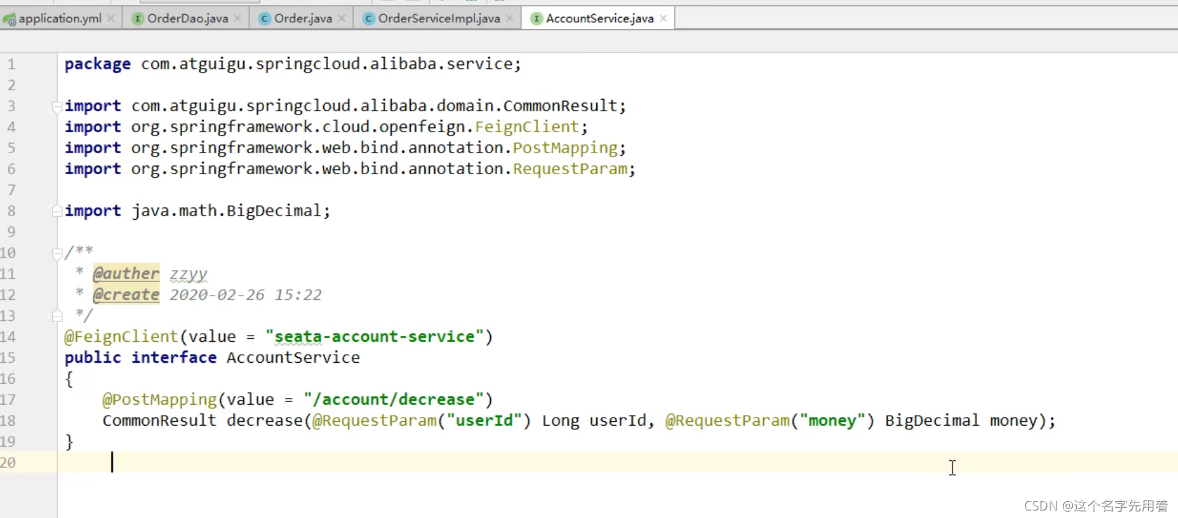Click the package name on line 1
Image resolution: width=1178 pixels, height=518 pixels.
pos(327,64)
